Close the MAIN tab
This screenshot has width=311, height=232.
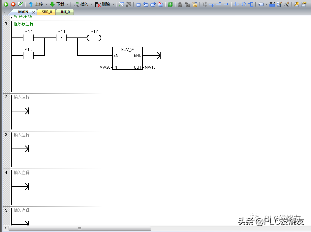coord(34,12)
